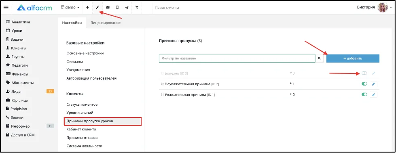Click the Болезнь [ID 3] row text
Screen dimensions: 396x153
(176, 73)
